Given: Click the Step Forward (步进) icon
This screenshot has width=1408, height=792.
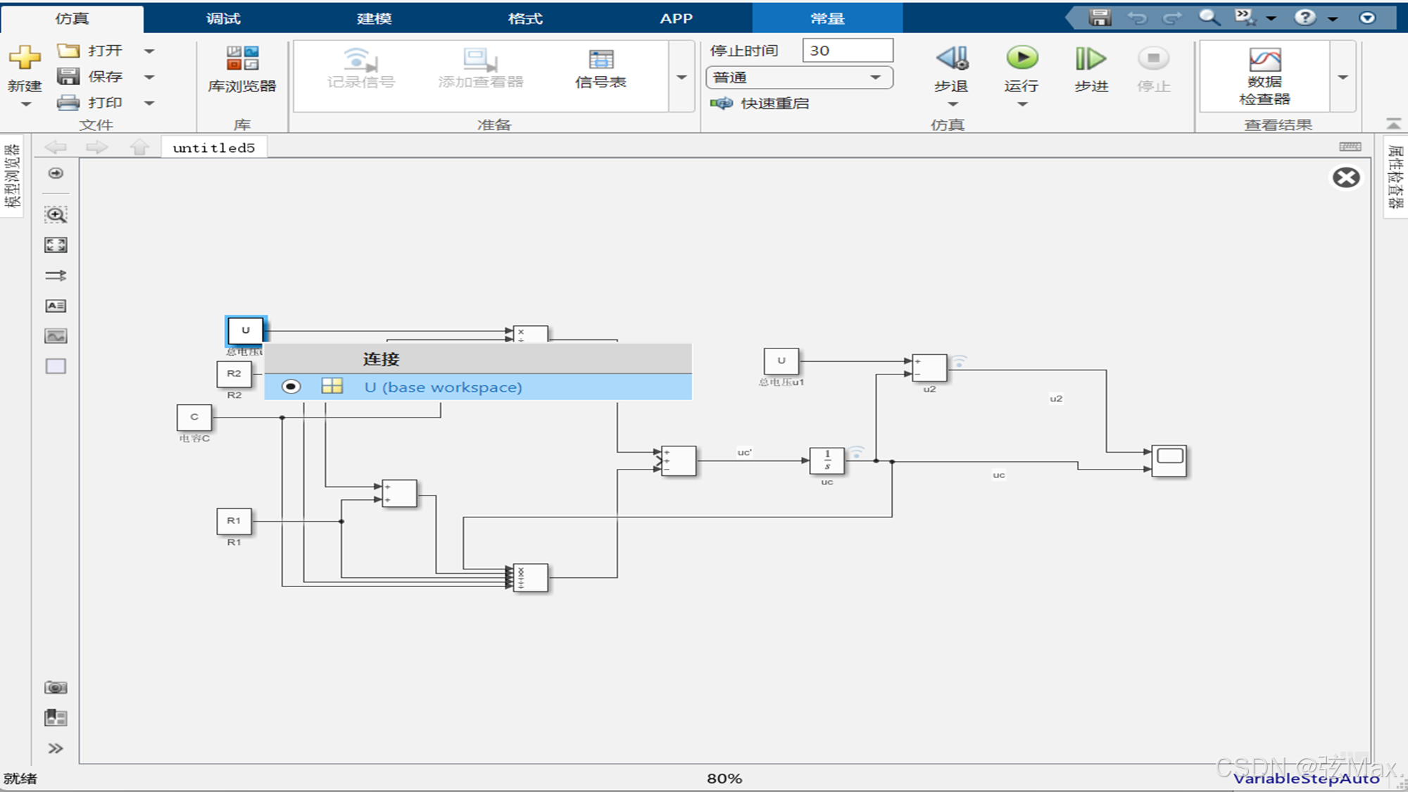Looking at the screenshot, I should pyautogui.click(x=1090, y=58).
